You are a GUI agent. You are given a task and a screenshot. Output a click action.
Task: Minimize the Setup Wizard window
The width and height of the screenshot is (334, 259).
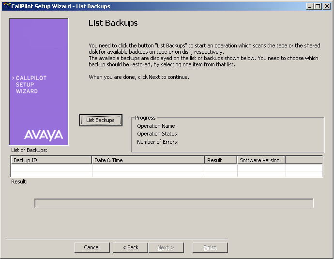click(310, 6)
